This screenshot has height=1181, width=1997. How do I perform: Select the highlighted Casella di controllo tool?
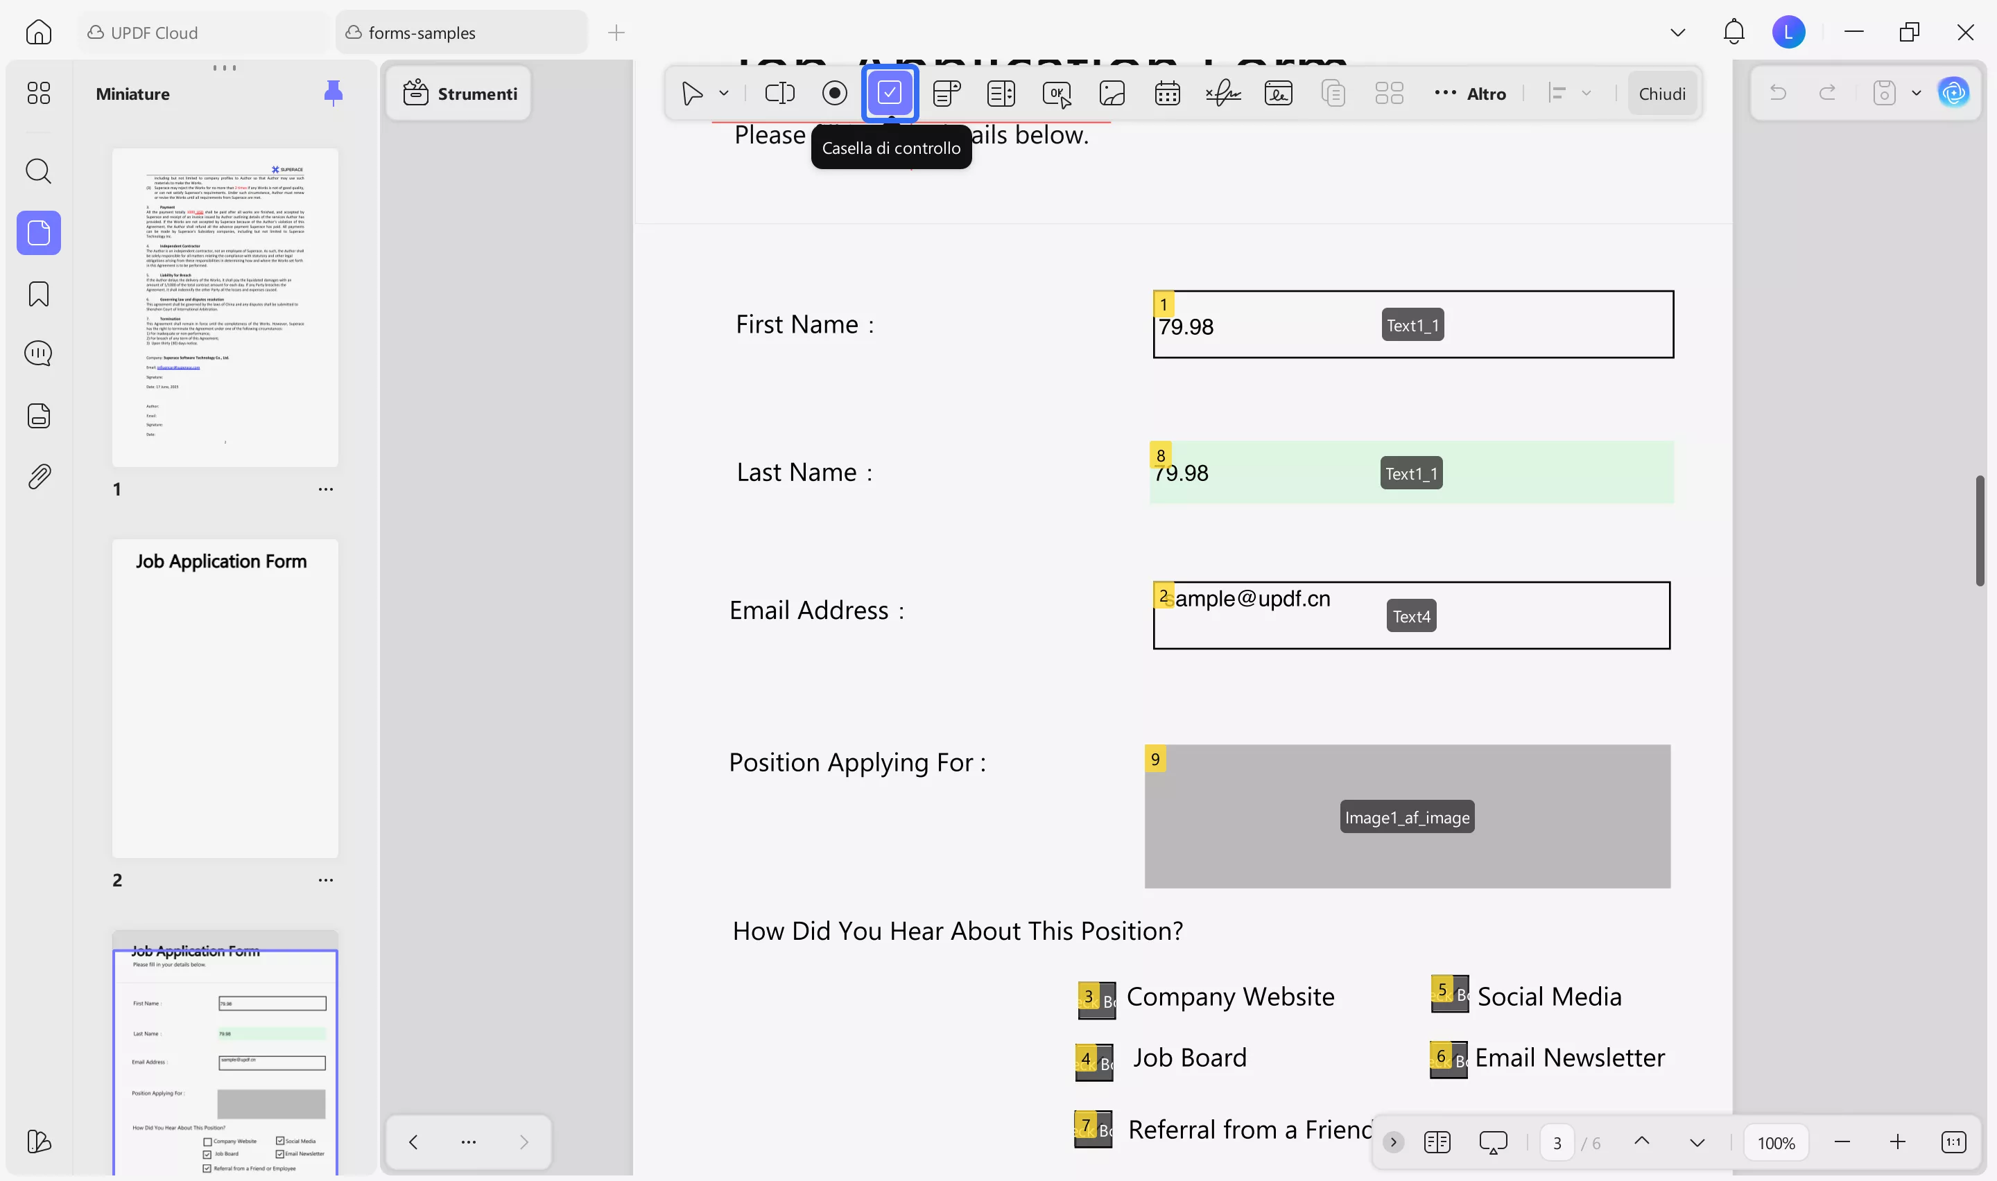coord(890,92)
